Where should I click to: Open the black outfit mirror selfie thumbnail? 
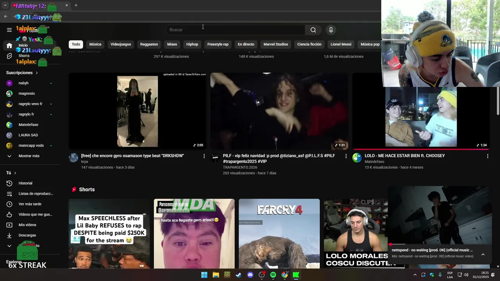tap(137, 111)
